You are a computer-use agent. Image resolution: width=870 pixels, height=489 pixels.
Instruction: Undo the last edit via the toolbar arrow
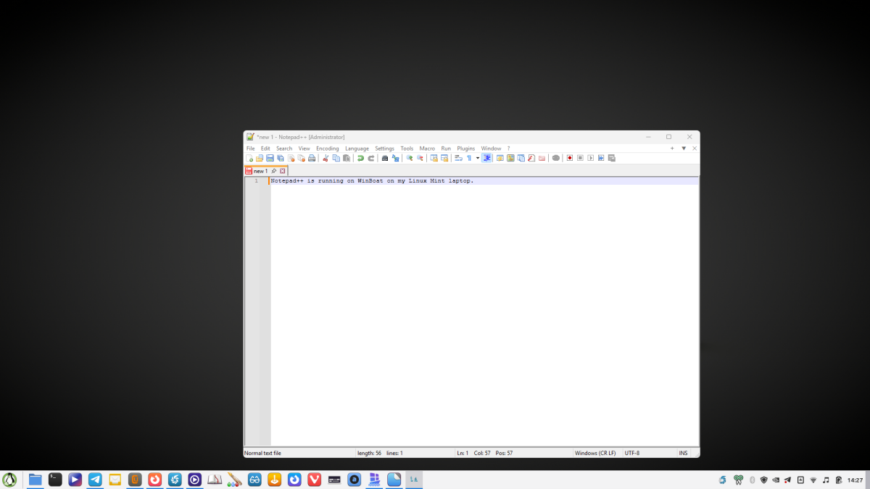coord(361,157)
